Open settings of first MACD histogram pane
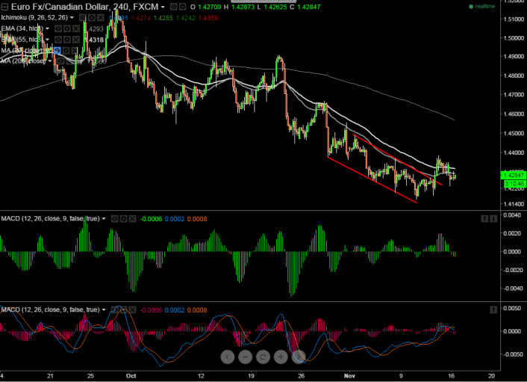Image resolution: width=527 pixels, height=382 pixels. [124, 218]
